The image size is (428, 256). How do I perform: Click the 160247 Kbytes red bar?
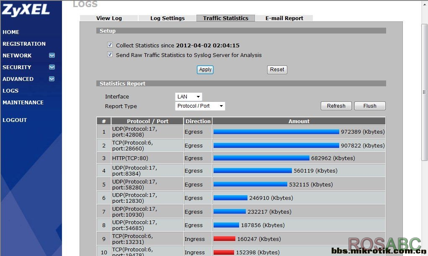click(224, 239)
